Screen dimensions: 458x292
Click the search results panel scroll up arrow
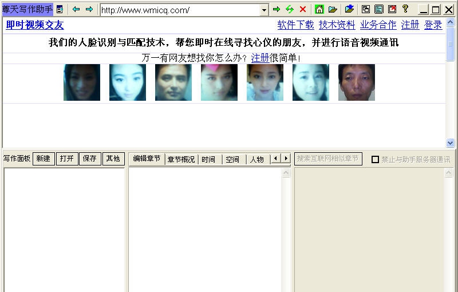448,173
